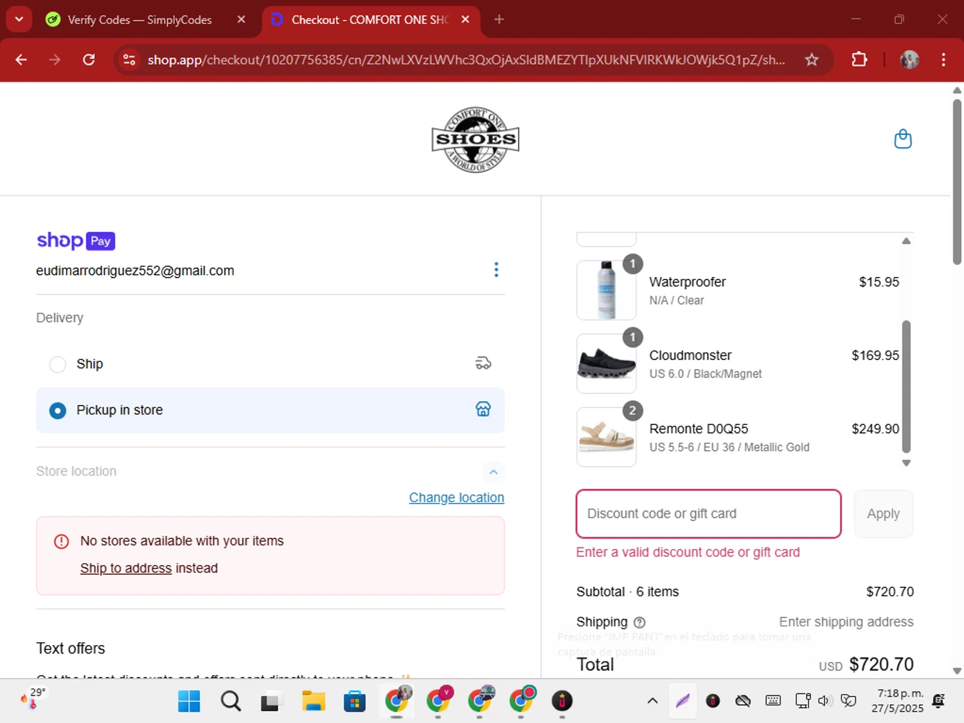Click the Remonte D0Q55 sandal thumbnail

coord(607,437)
